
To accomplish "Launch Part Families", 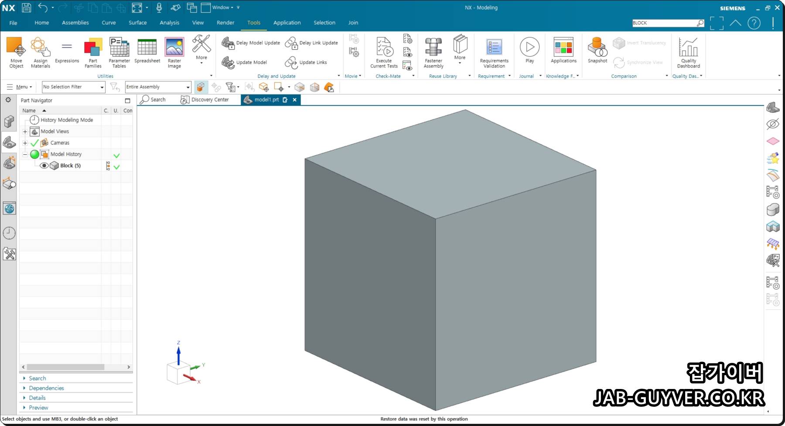I will click(x=93, y=52).
